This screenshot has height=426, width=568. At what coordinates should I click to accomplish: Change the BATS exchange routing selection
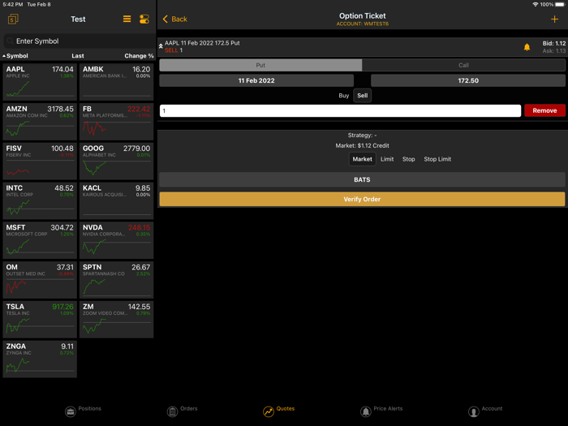(362, 179)
